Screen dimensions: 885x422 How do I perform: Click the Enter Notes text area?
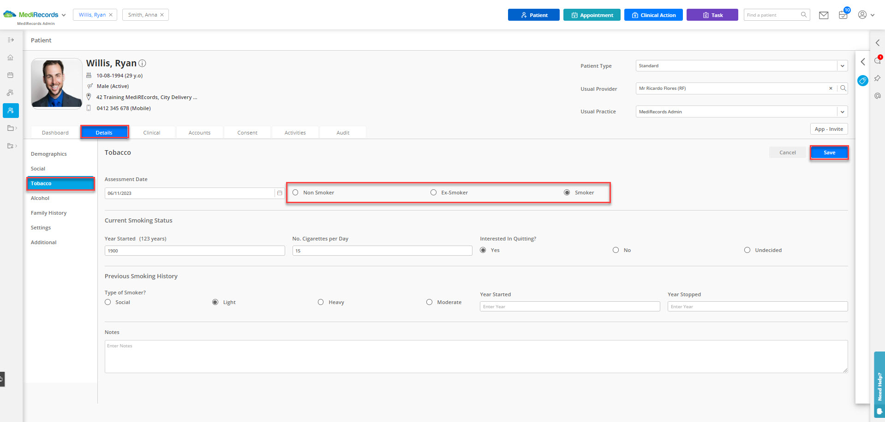(x=476, y=357)
